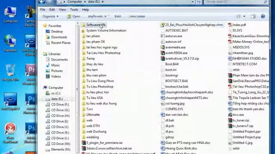Click the Explorer Back arrow button

(42, 2)
